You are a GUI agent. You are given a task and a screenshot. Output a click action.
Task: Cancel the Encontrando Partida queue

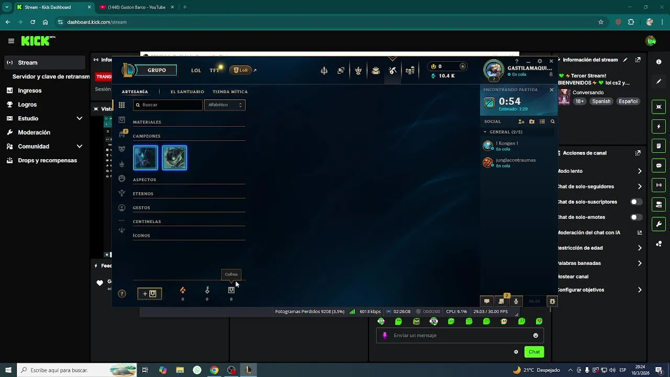point(551,90)
